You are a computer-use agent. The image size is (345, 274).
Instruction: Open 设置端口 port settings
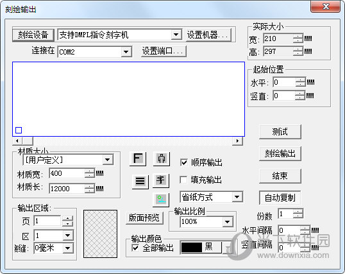(x=164, y=51)
